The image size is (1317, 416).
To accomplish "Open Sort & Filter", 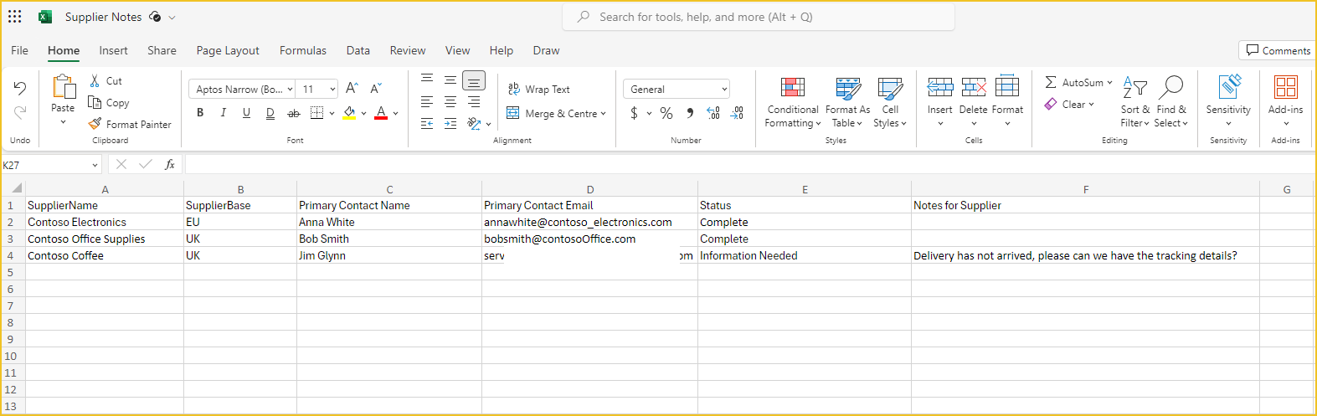I will click(1134, 102).
